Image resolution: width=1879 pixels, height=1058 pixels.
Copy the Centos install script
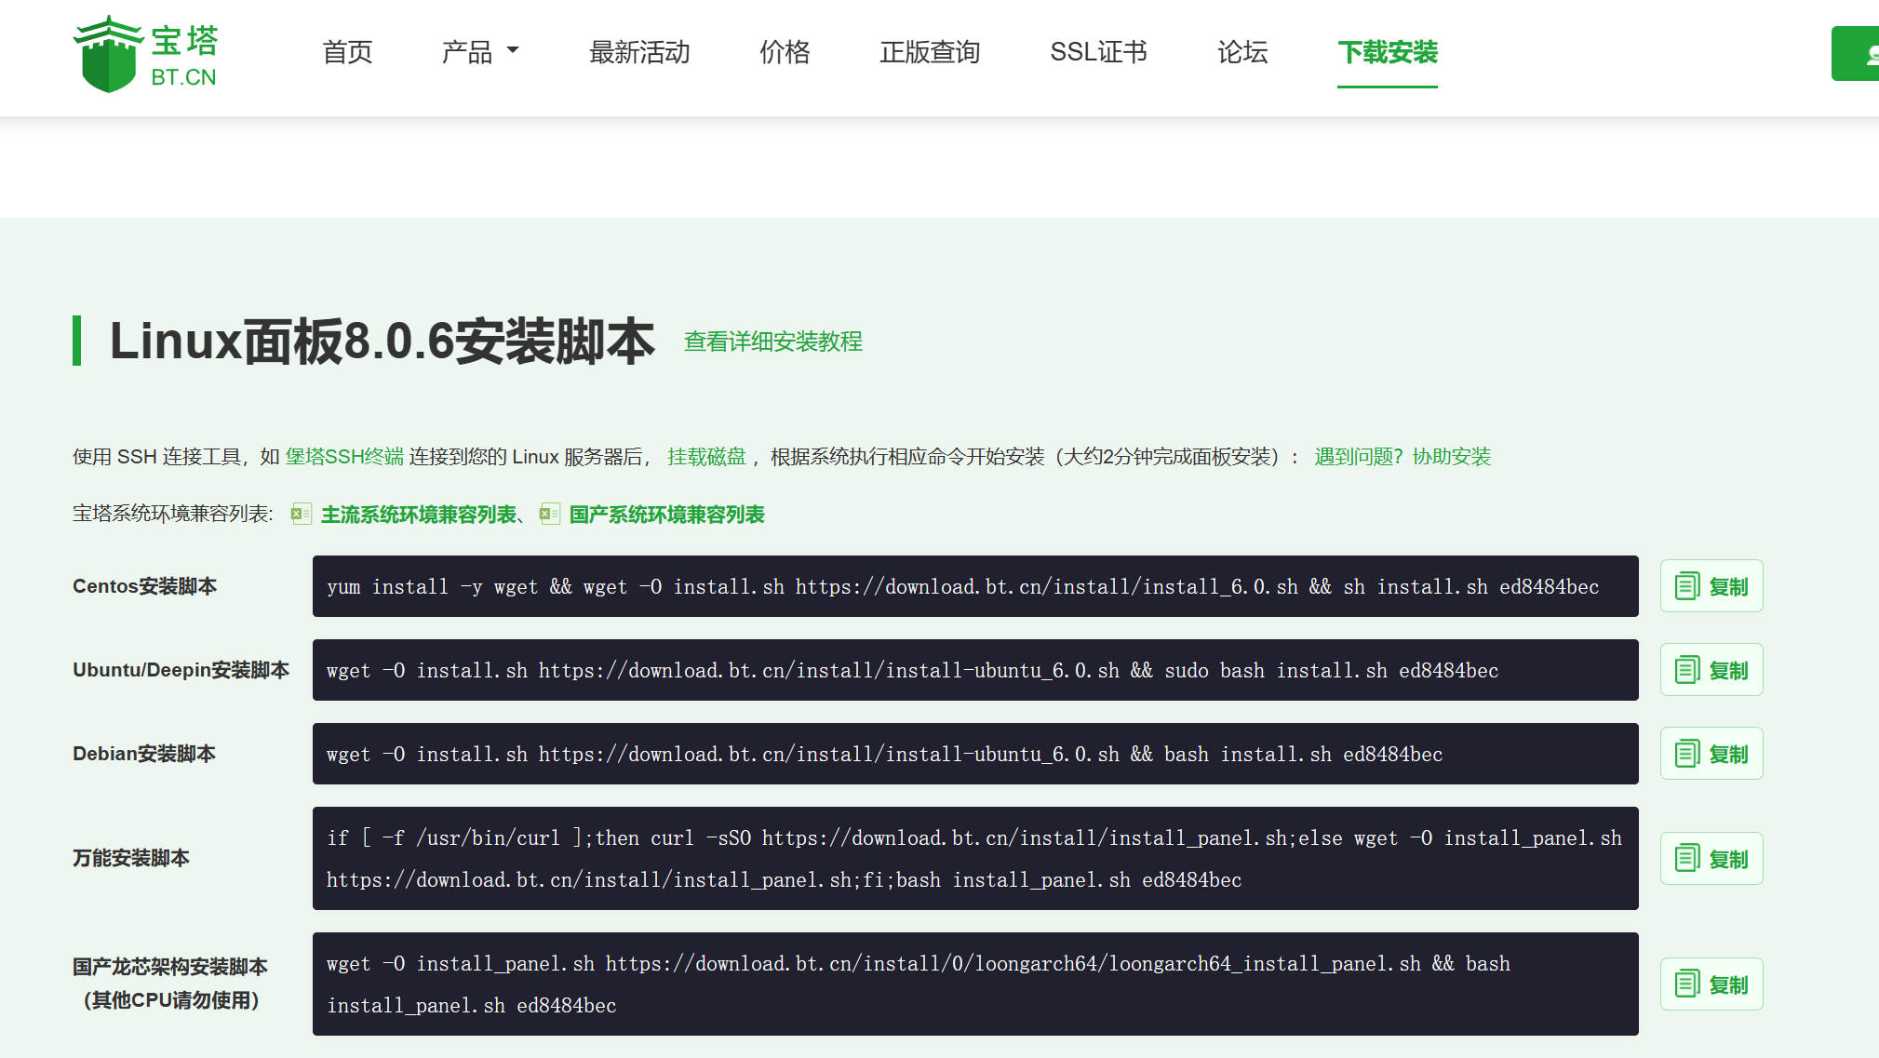pos(1711,586)
